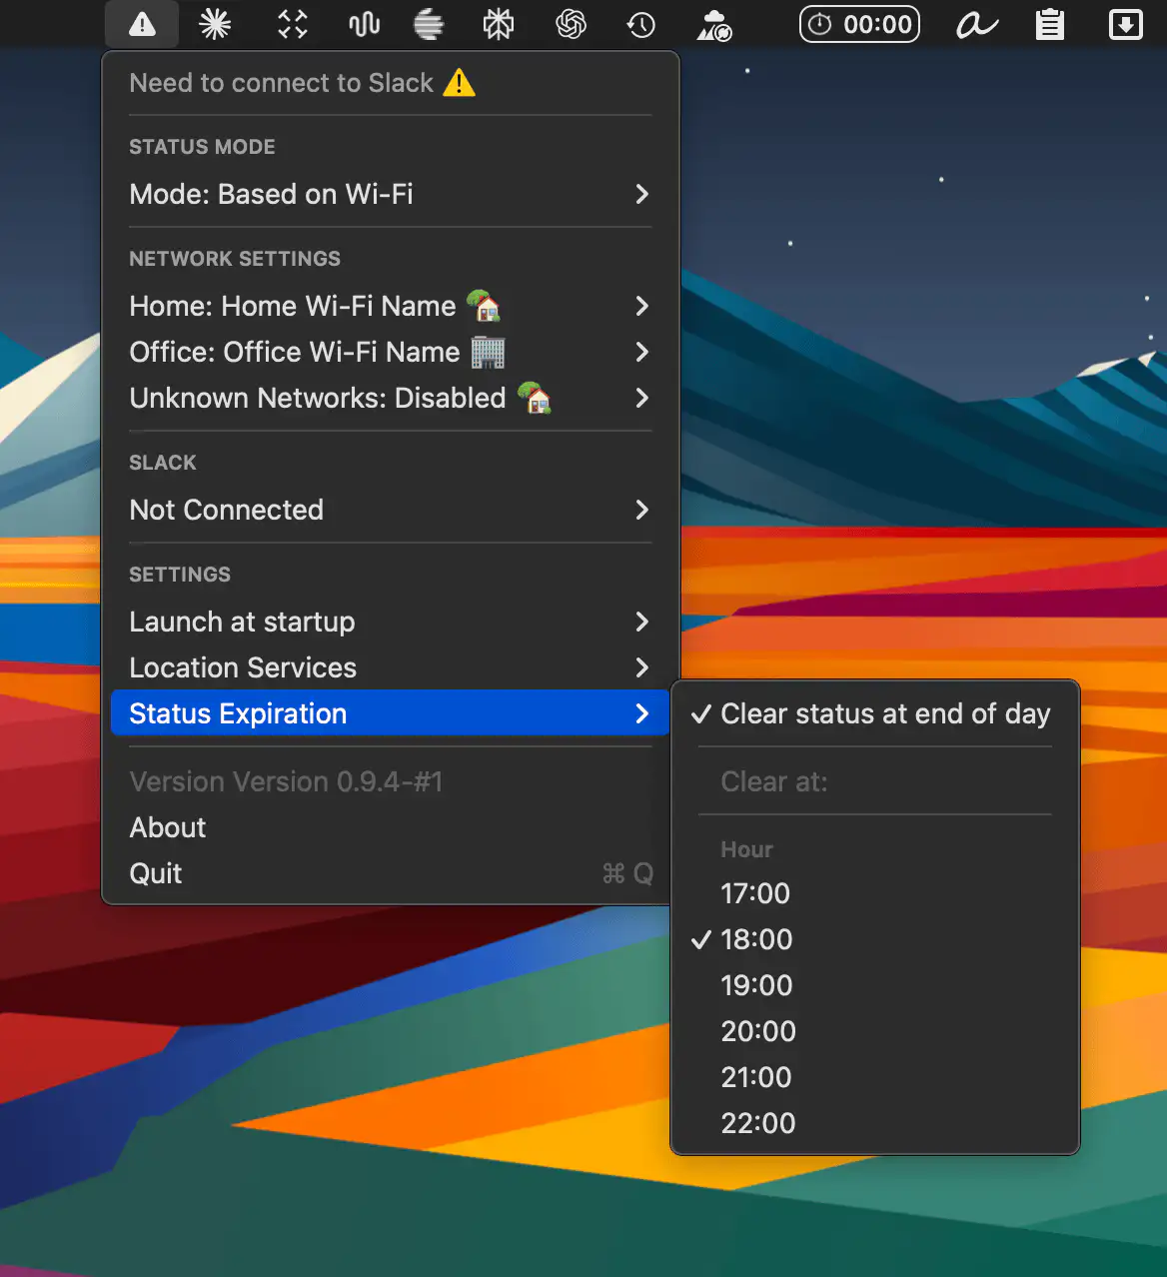Screen dimensions: 1167x1277
Task: Expand Home Wi-Fi Name network settings
Action: point(390,306)
